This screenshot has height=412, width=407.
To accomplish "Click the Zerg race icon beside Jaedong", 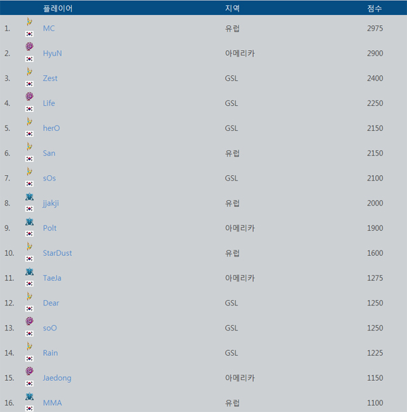I will (29, 371).
